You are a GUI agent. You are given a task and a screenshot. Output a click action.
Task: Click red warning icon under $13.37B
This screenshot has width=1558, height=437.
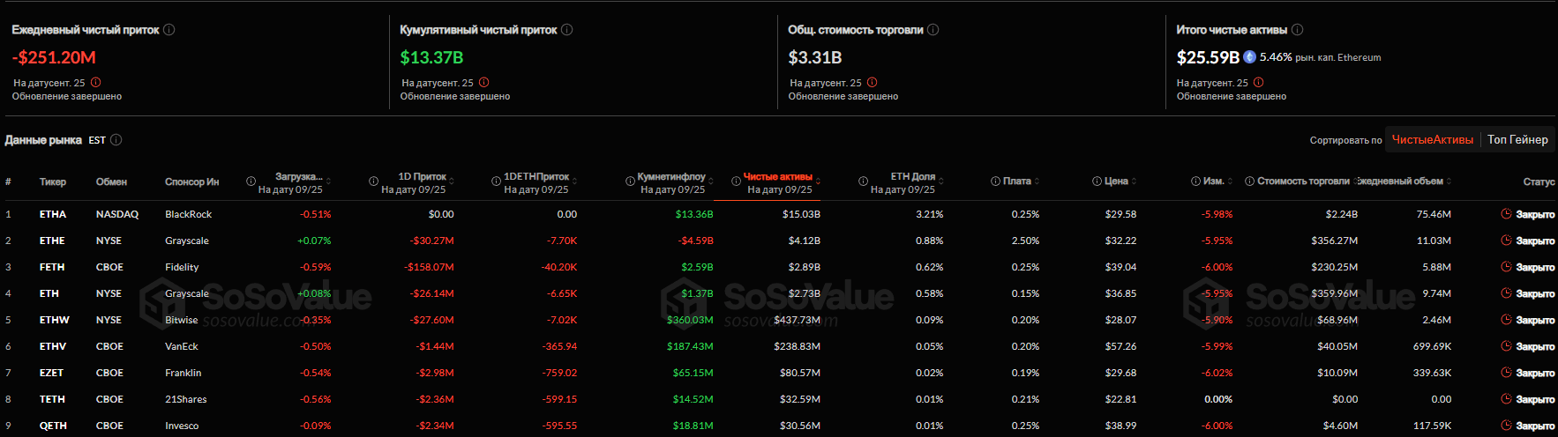tap(483, 82)
